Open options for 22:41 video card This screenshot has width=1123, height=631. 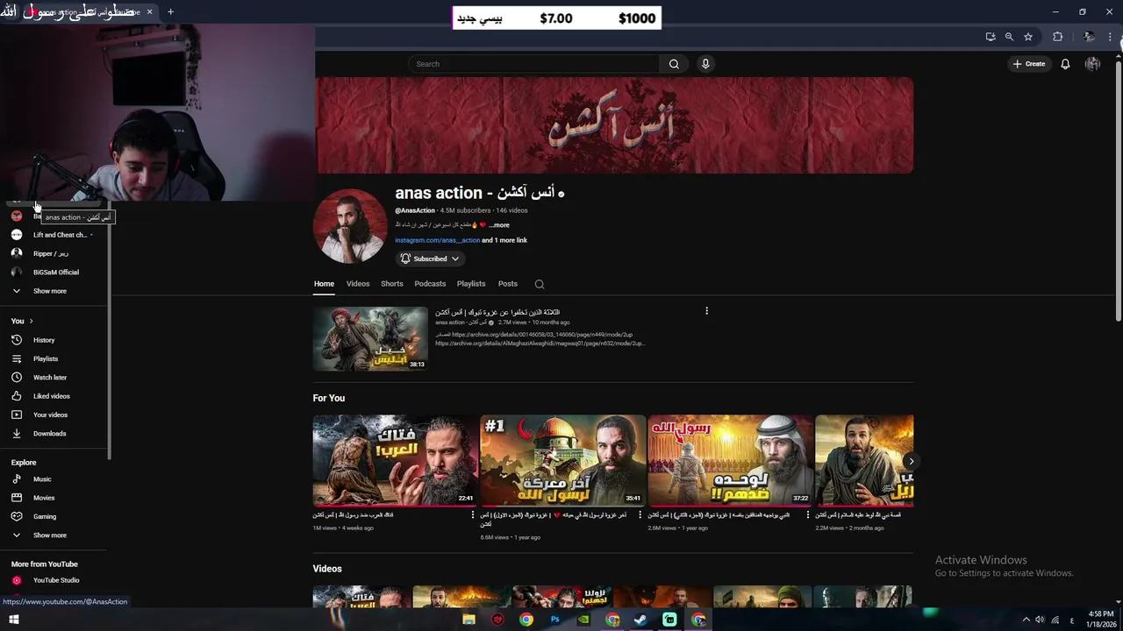coord(473,515)
